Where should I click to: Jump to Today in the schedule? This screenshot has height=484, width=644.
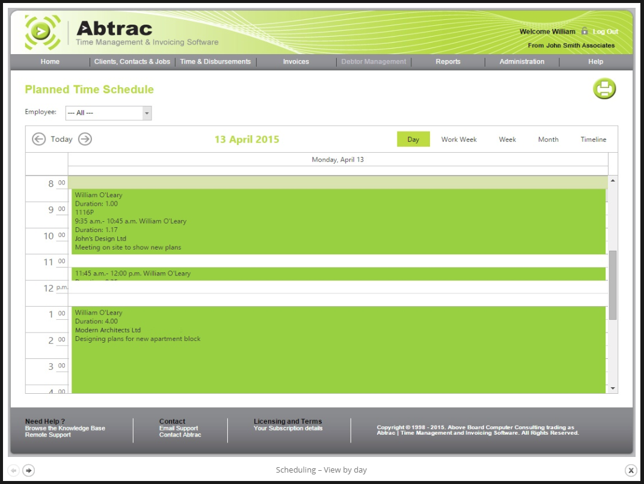(x=61, y=139)
